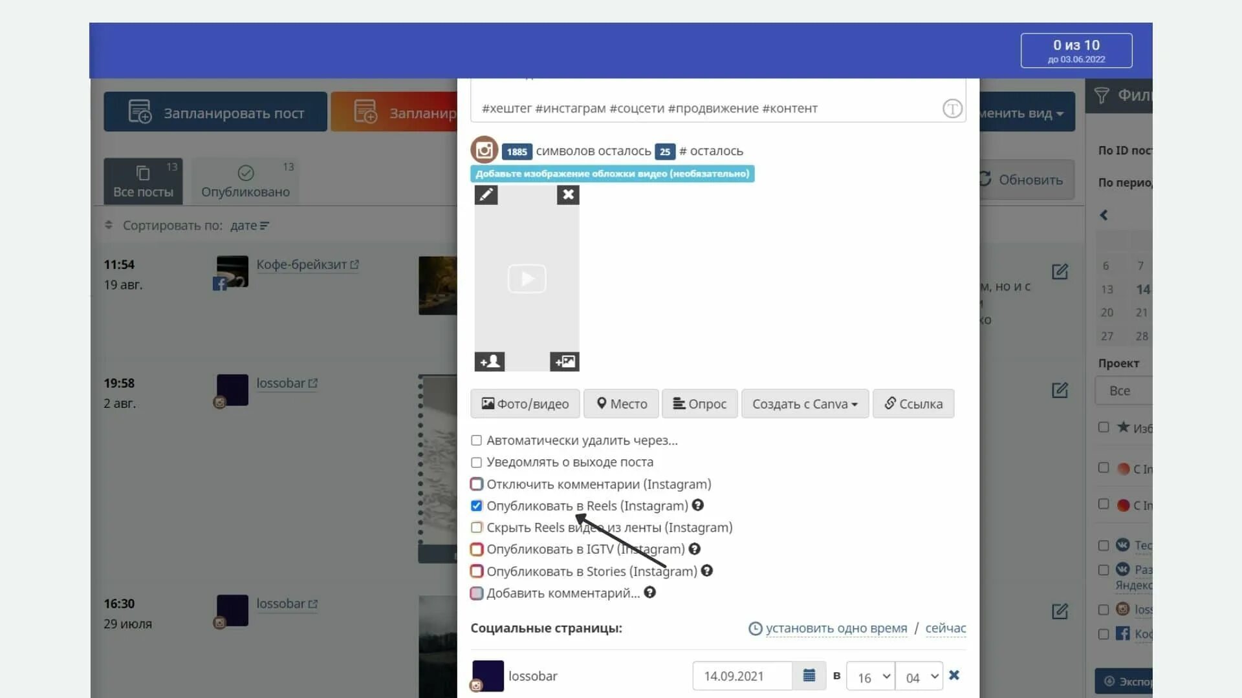Click the Instagram account icon
This screenshot has height=698, width=1242.
(483, 151)
